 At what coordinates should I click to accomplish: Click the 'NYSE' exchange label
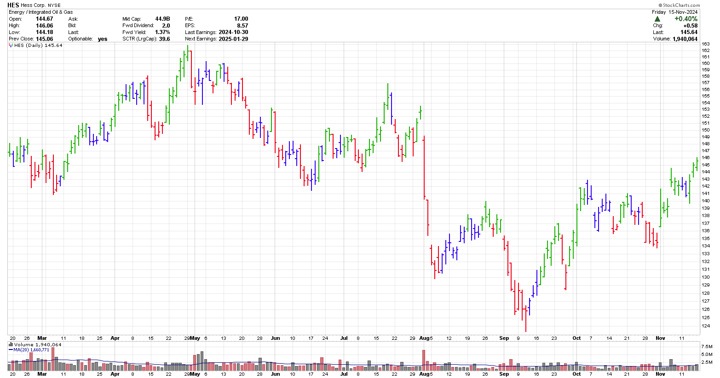pyautogui.click(x=54, y=6)
